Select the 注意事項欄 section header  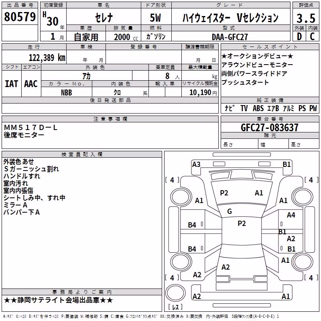coord(110,119)
